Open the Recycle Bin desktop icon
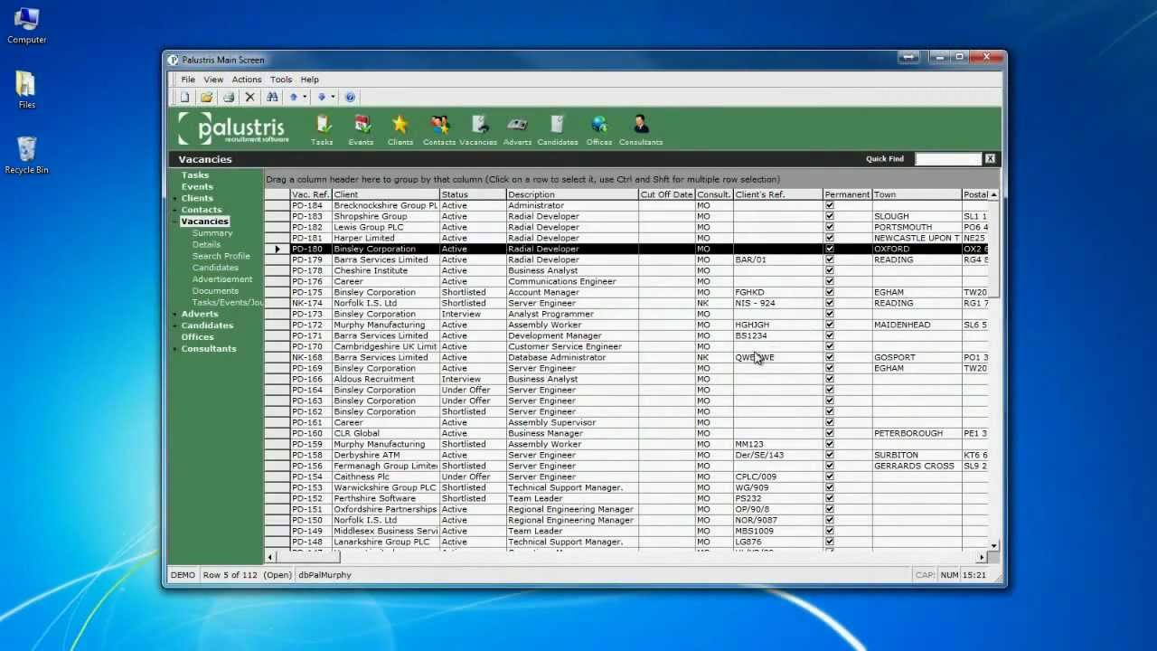1157x651 pixels. pos(27,156)
